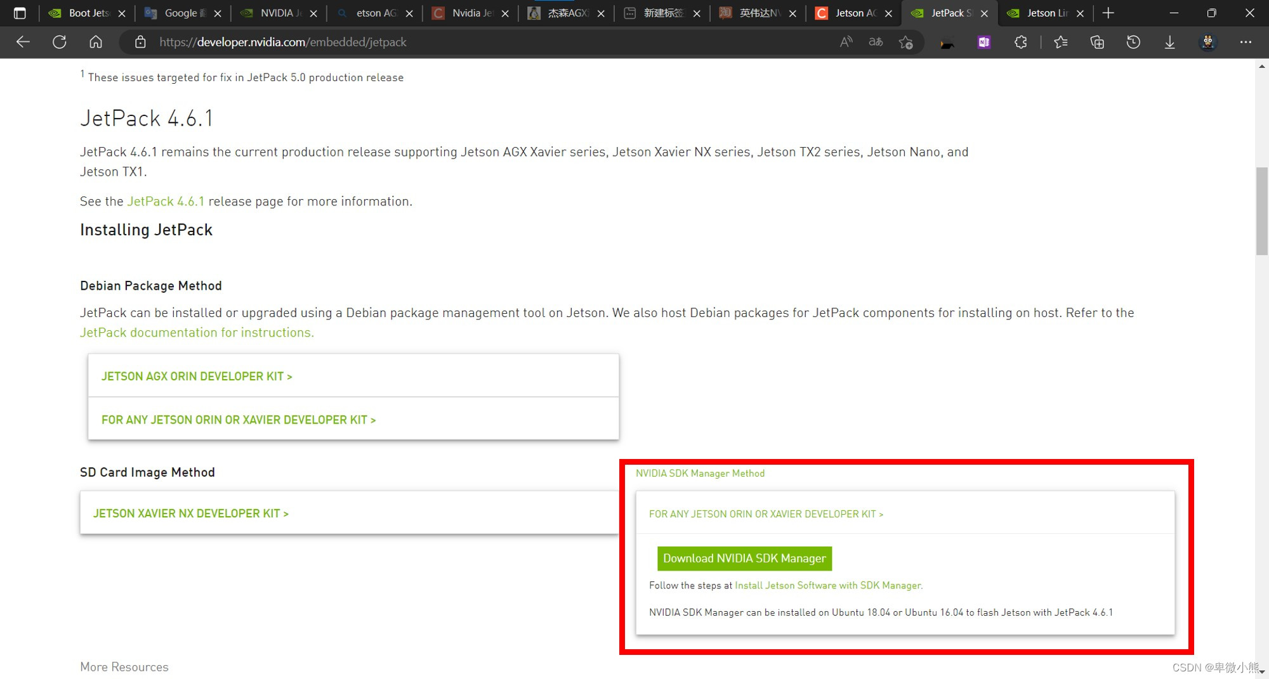The image size is (1269, 679).
Task: Open browsing History icon
Action: point(1133,42)
